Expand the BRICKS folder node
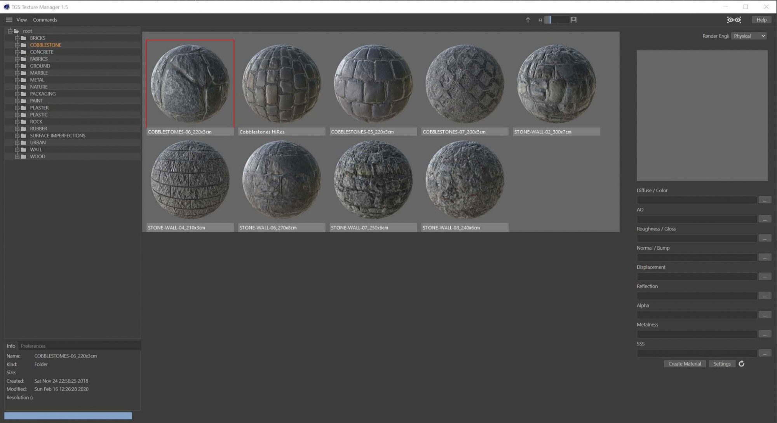777x423 pixels. (16, 38)
